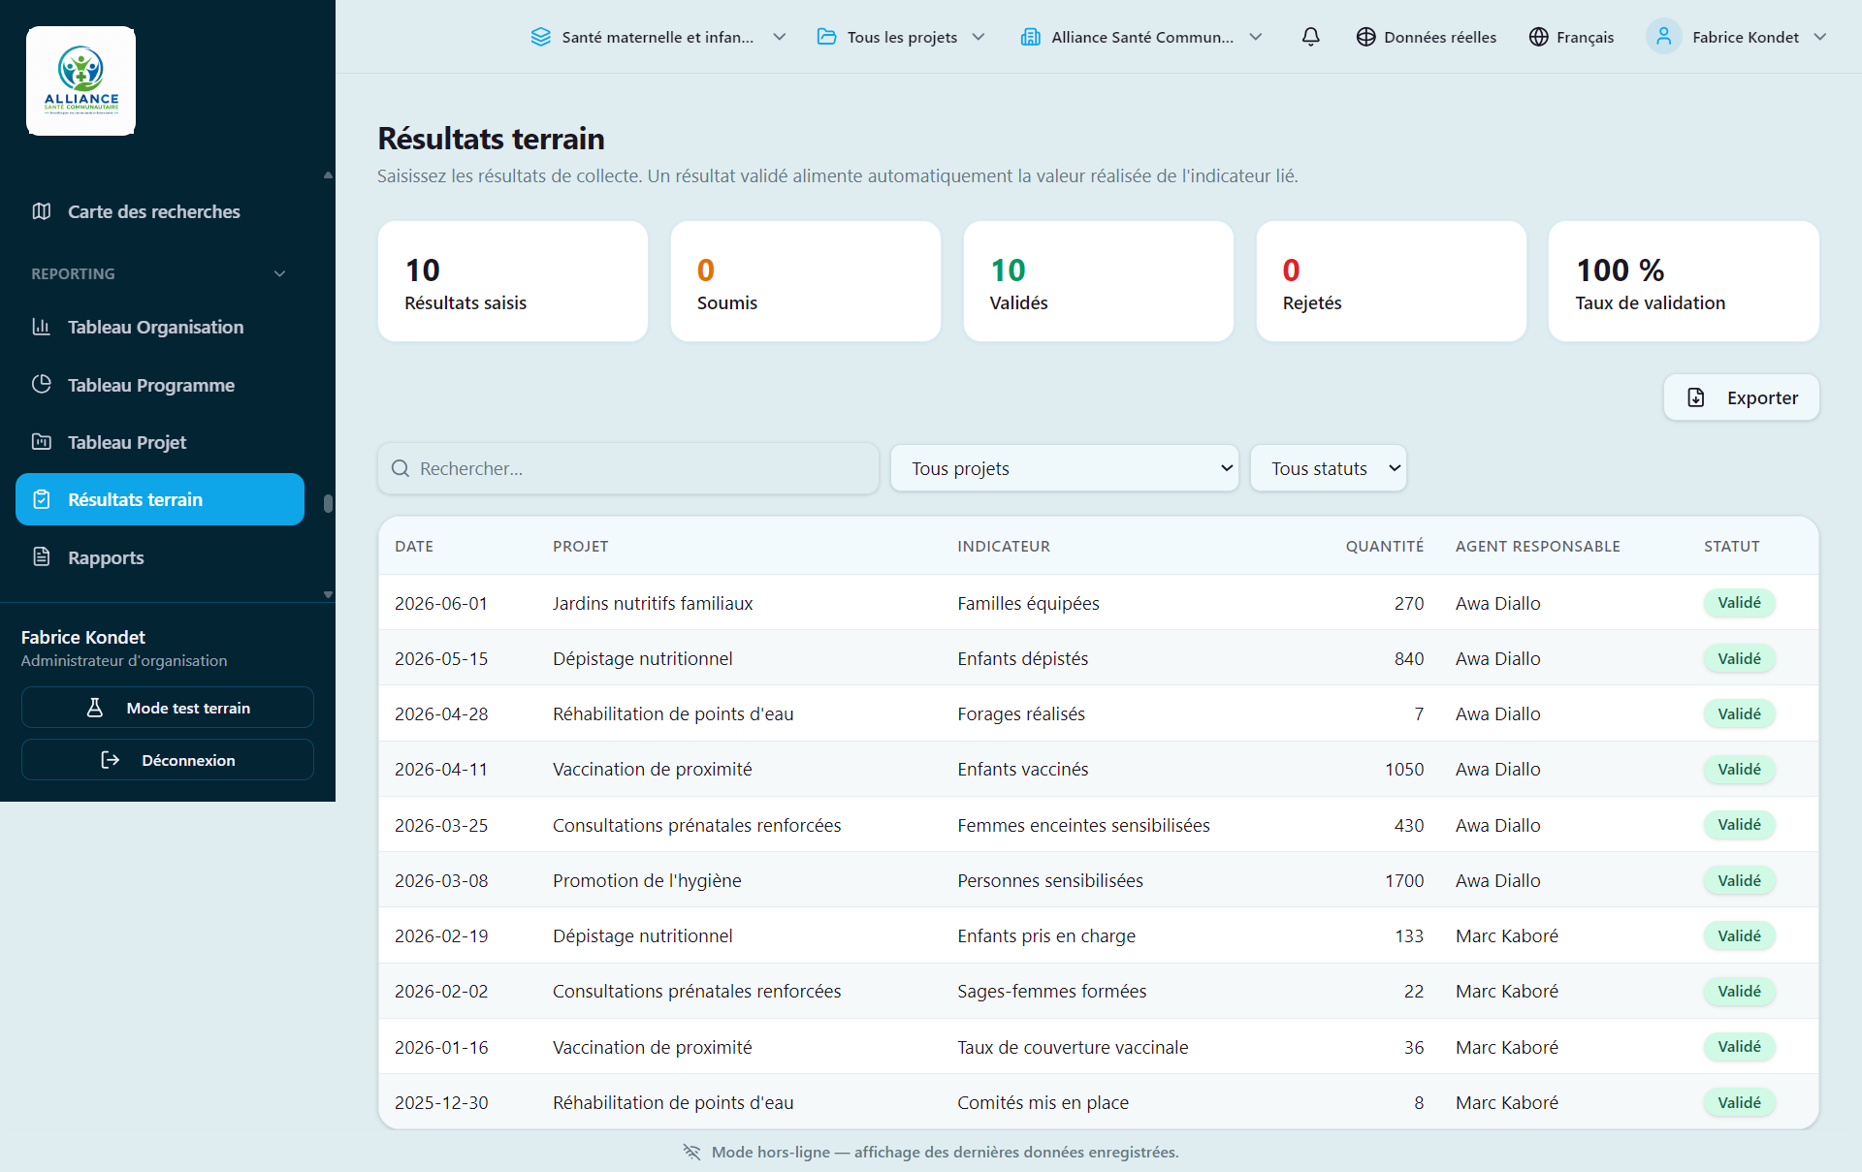Click the Alliance Santé Communautaire logo

coord(81,81)
